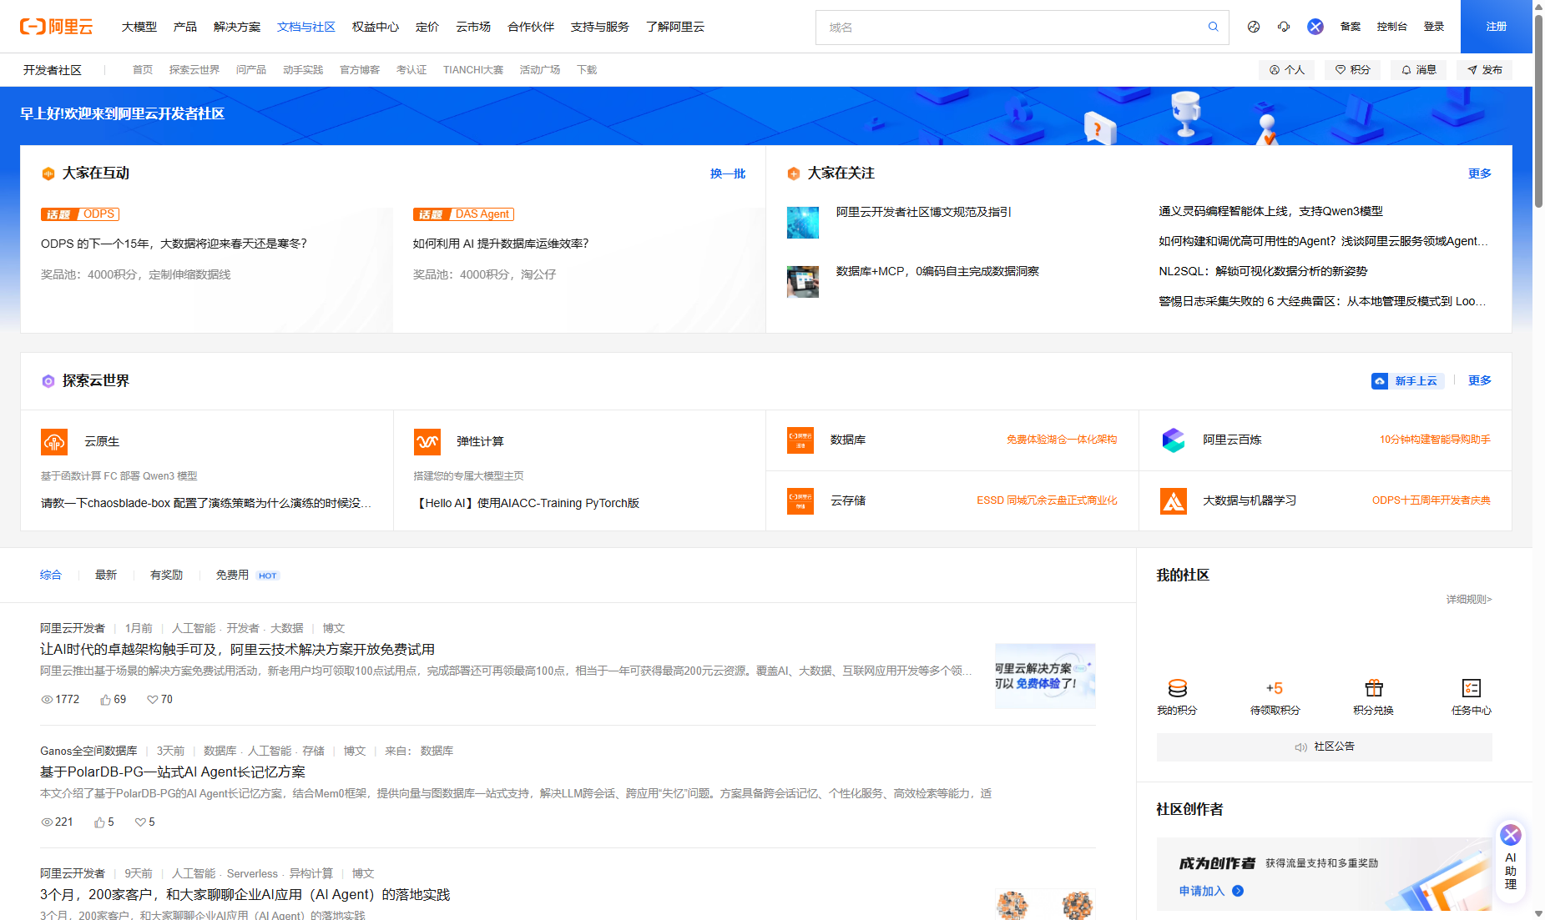Click the 申请加入 creator link
1545x920 pixels.
pyautogui.click(x=1202, y=891)
